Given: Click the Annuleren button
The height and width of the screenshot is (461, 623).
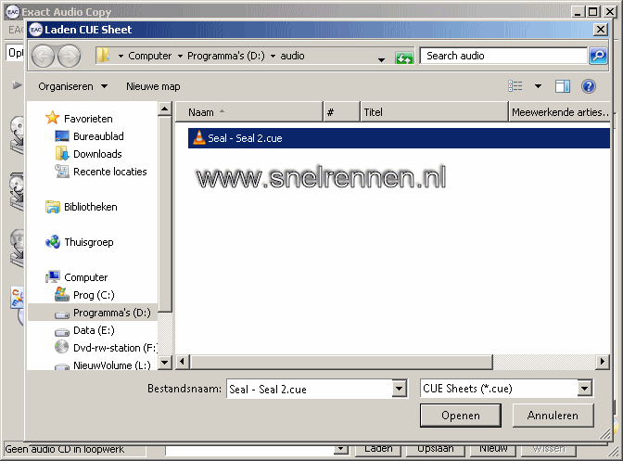Looking at the screenshot, I should pos(553,416).
